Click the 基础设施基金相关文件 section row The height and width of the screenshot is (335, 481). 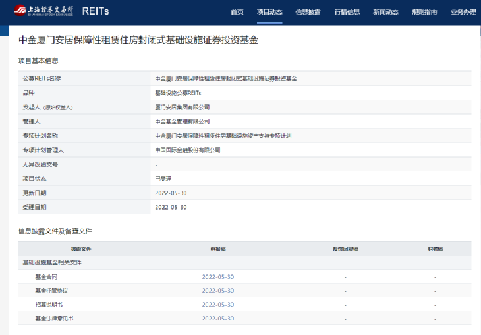coord(53,262)
